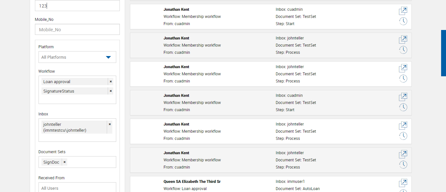Remove SignatureStatus workflow filter tag
Screen dimensions: 446x192
(111, 91)
